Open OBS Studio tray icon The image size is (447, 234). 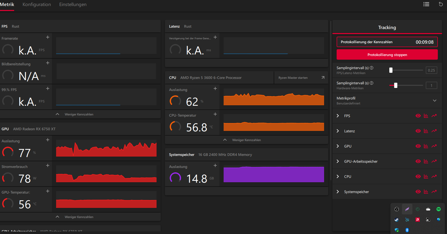pyautogui.click(x=397, y=209)
